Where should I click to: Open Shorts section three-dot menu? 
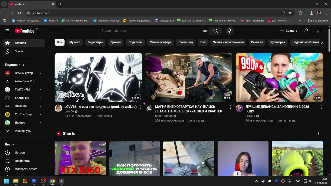[x=319, y=134]
